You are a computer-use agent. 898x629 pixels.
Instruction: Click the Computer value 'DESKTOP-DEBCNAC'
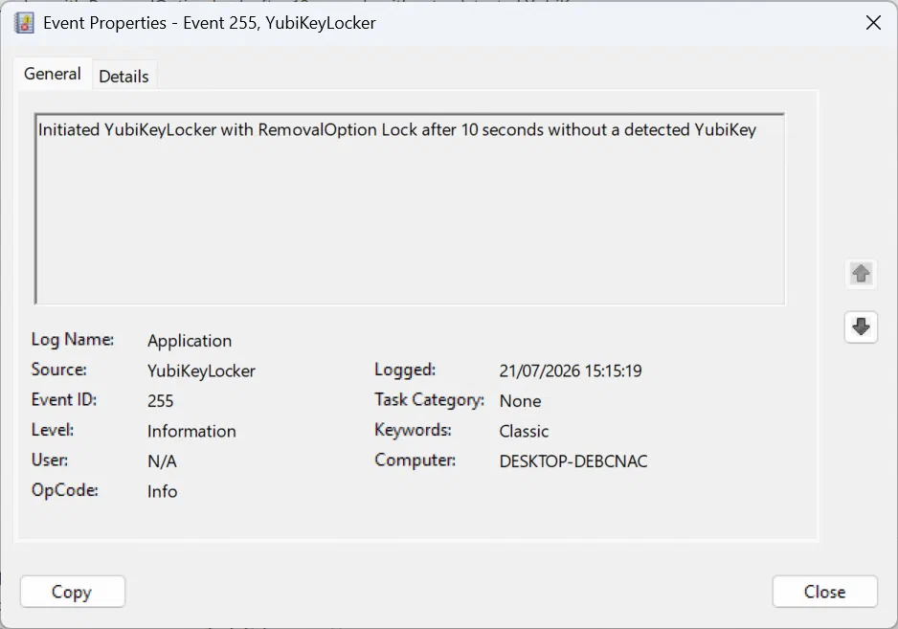[x=573, y=461]
